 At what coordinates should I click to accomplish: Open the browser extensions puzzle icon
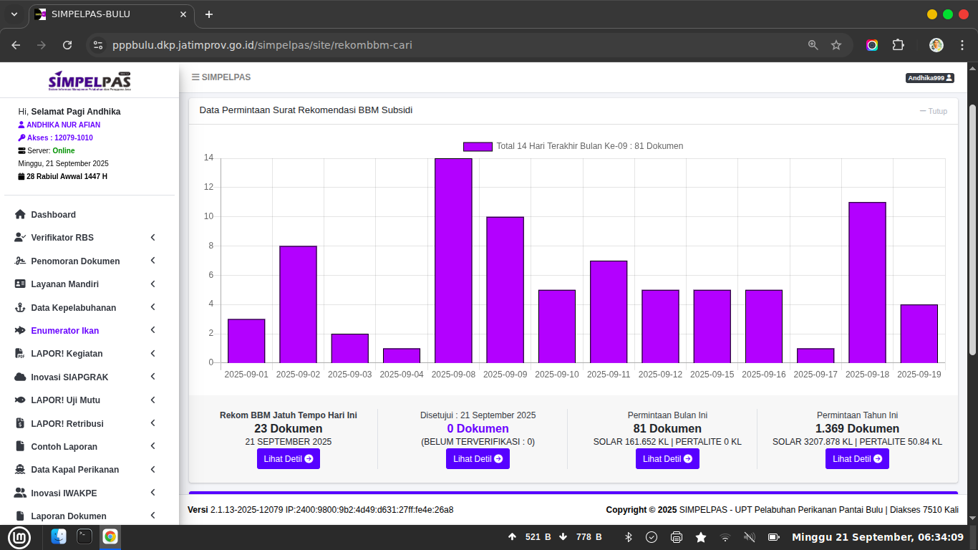click(x=898, y=45)
